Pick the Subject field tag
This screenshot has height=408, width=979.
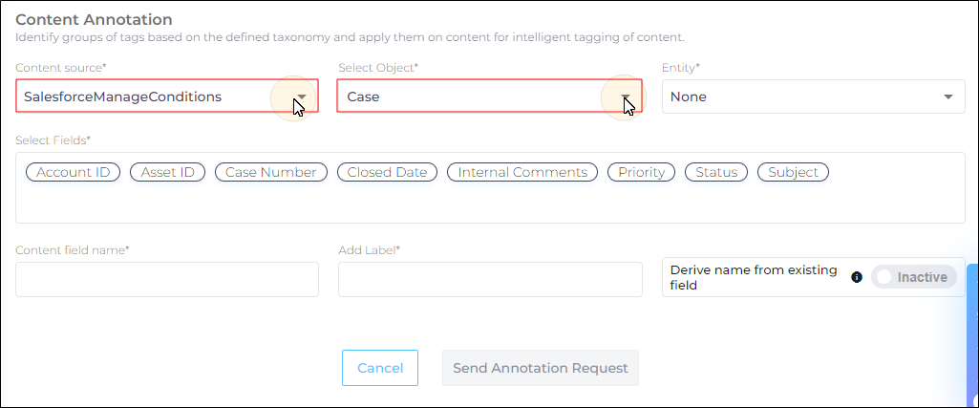click(x=793, y=172)
